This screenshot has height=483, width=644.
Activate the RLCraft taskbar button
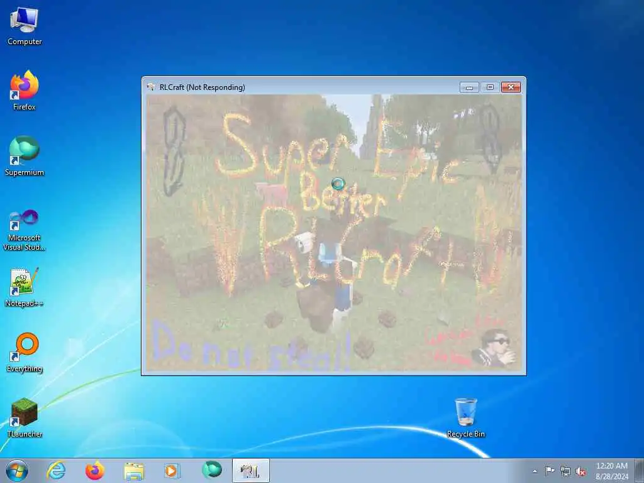[x=250, y=470]
